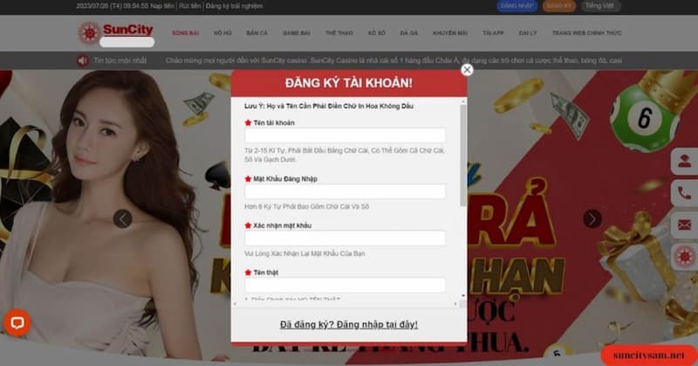Screen dimensions: 698x366
Task: Click the SunCity logo
Action: [116, 33]
